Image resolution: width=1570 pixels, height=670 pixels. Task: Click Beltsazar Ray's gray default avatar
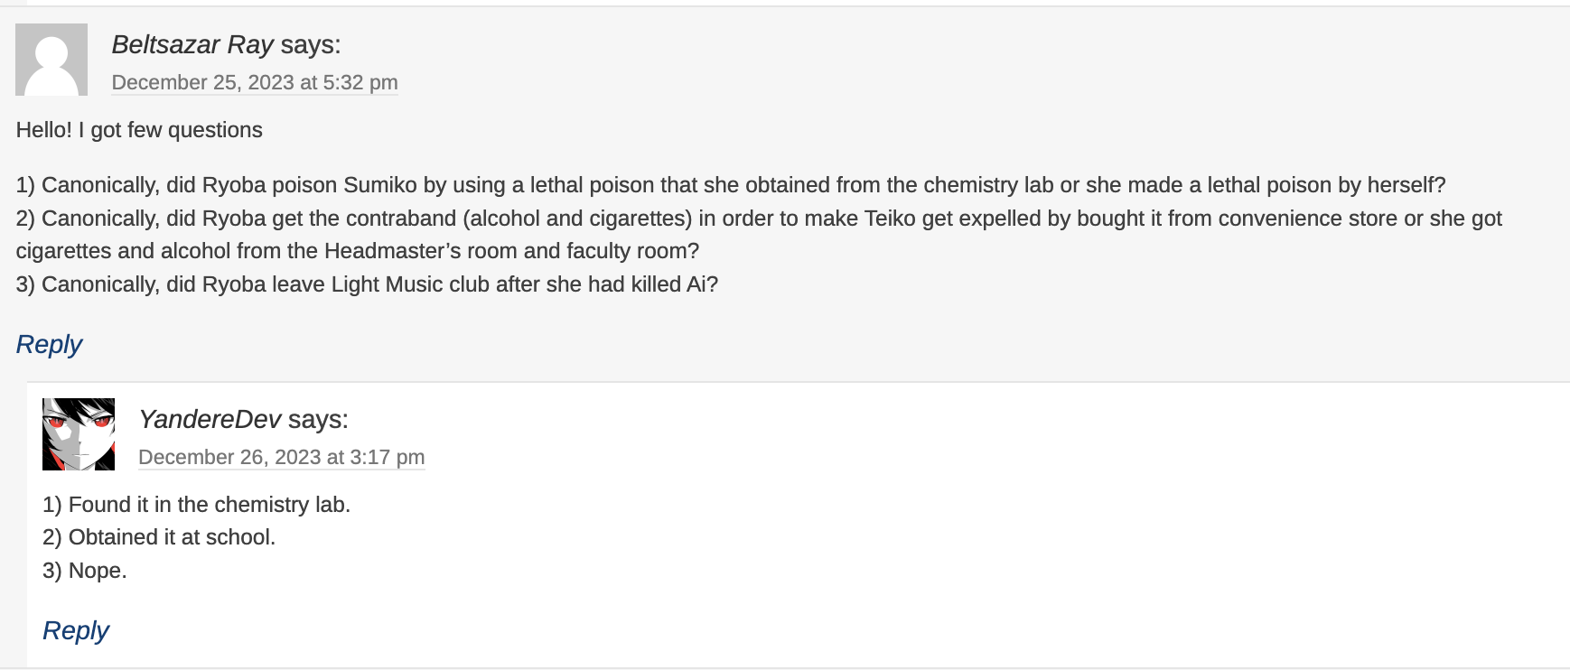[51, 60]
